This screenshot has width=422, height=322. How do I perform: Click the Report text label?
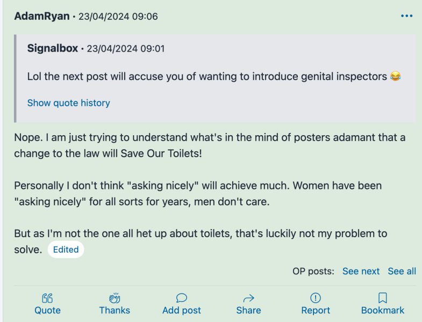(x=316, y=310)
